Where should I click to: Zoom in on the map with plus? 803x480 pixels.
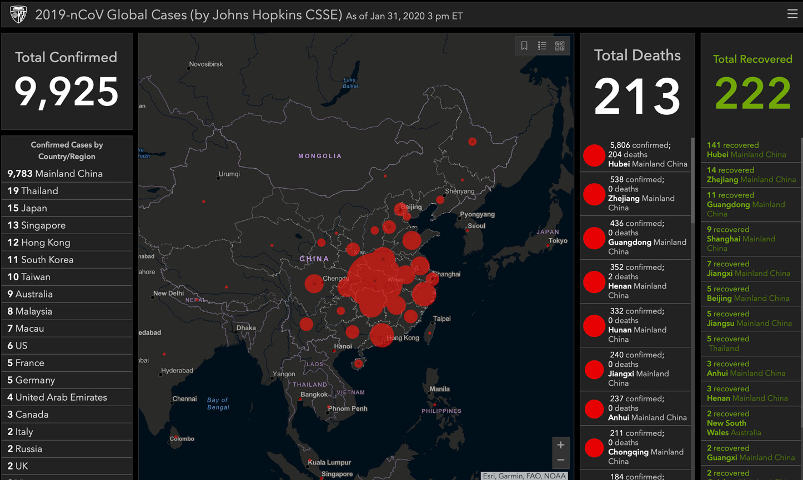(561, 445)
